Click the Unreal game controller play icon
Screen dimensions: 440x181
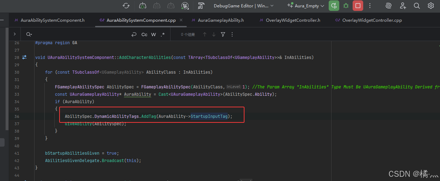pos(143,6)
